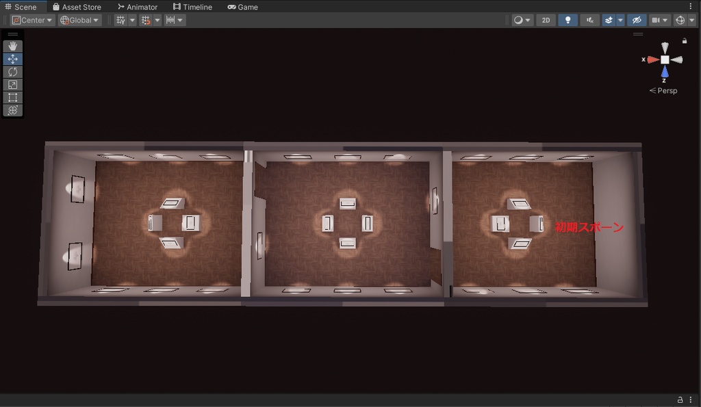Click the tools overlay handle above Hand tool
The height and width of the screenshot is (407, 701).
coord(12,34)
